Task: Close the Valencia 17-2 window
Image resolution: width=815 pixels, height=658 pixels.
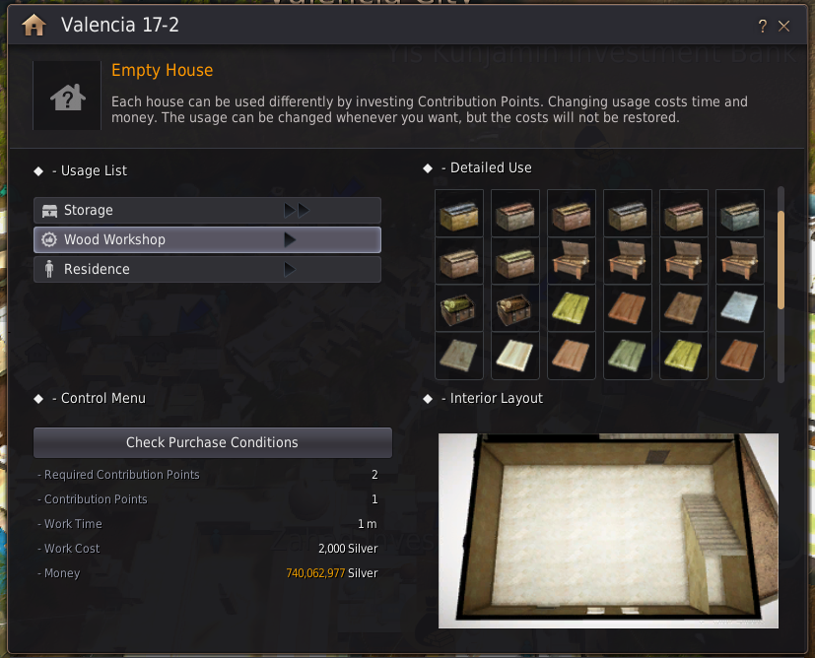Action: pos(783,26)
